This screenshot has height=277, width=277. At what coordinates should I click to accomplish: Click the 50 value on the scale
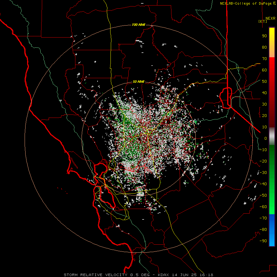click(x=264, y=82)
